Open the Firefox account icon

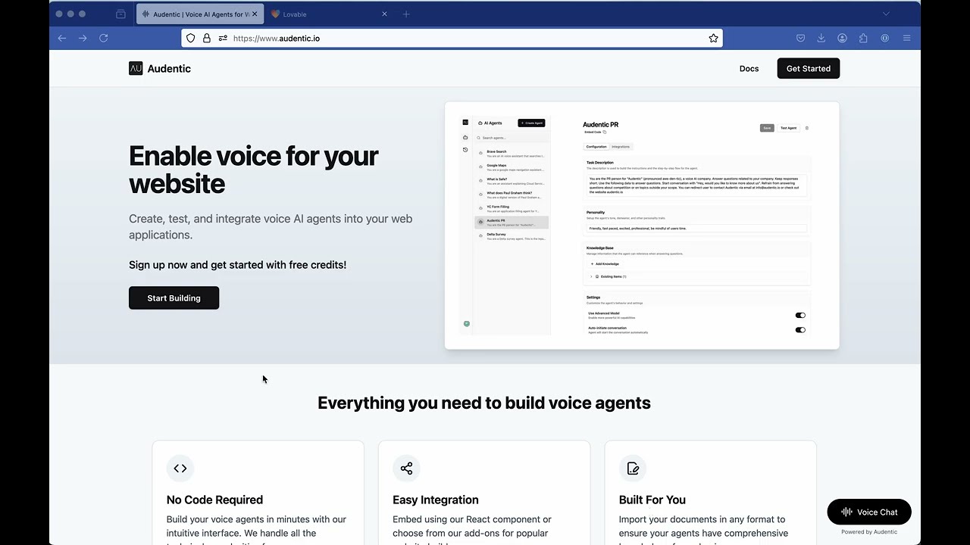click(842, 38)
